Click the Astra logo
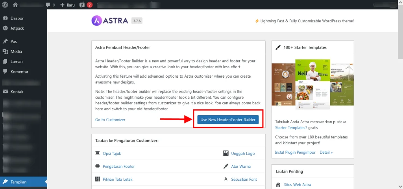The image size is (403, 189). point(110,20)
